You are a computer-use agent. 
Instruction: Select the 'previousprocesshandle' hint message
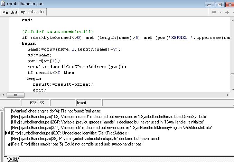[x=107, y=122]
